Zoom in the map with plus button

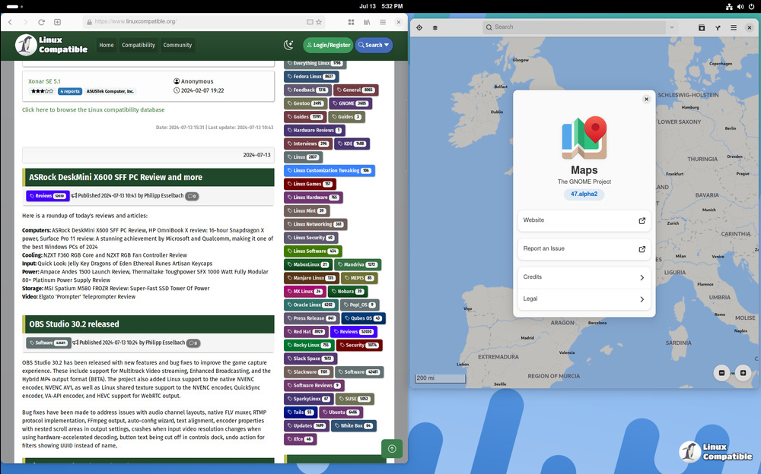[x=743, y=373]
